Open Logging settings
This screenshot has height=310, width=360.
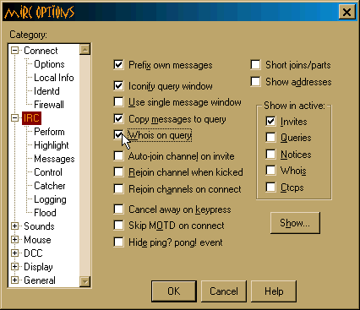(50, 199)
